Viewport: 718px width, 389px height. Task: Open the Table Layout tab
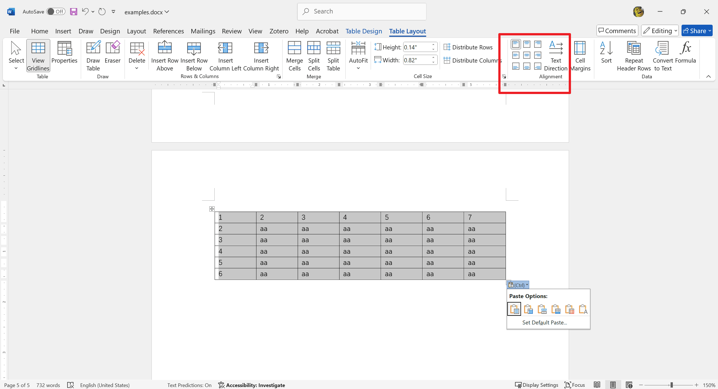(407, 31)
